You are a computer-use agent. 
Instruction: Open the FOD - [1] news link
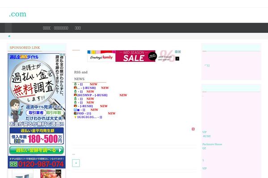coord(84,113)
